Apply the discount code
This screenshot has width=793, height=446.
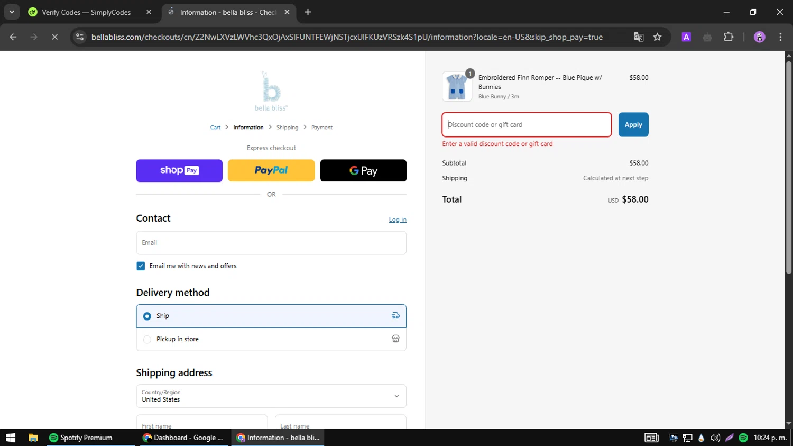[633, 125]
